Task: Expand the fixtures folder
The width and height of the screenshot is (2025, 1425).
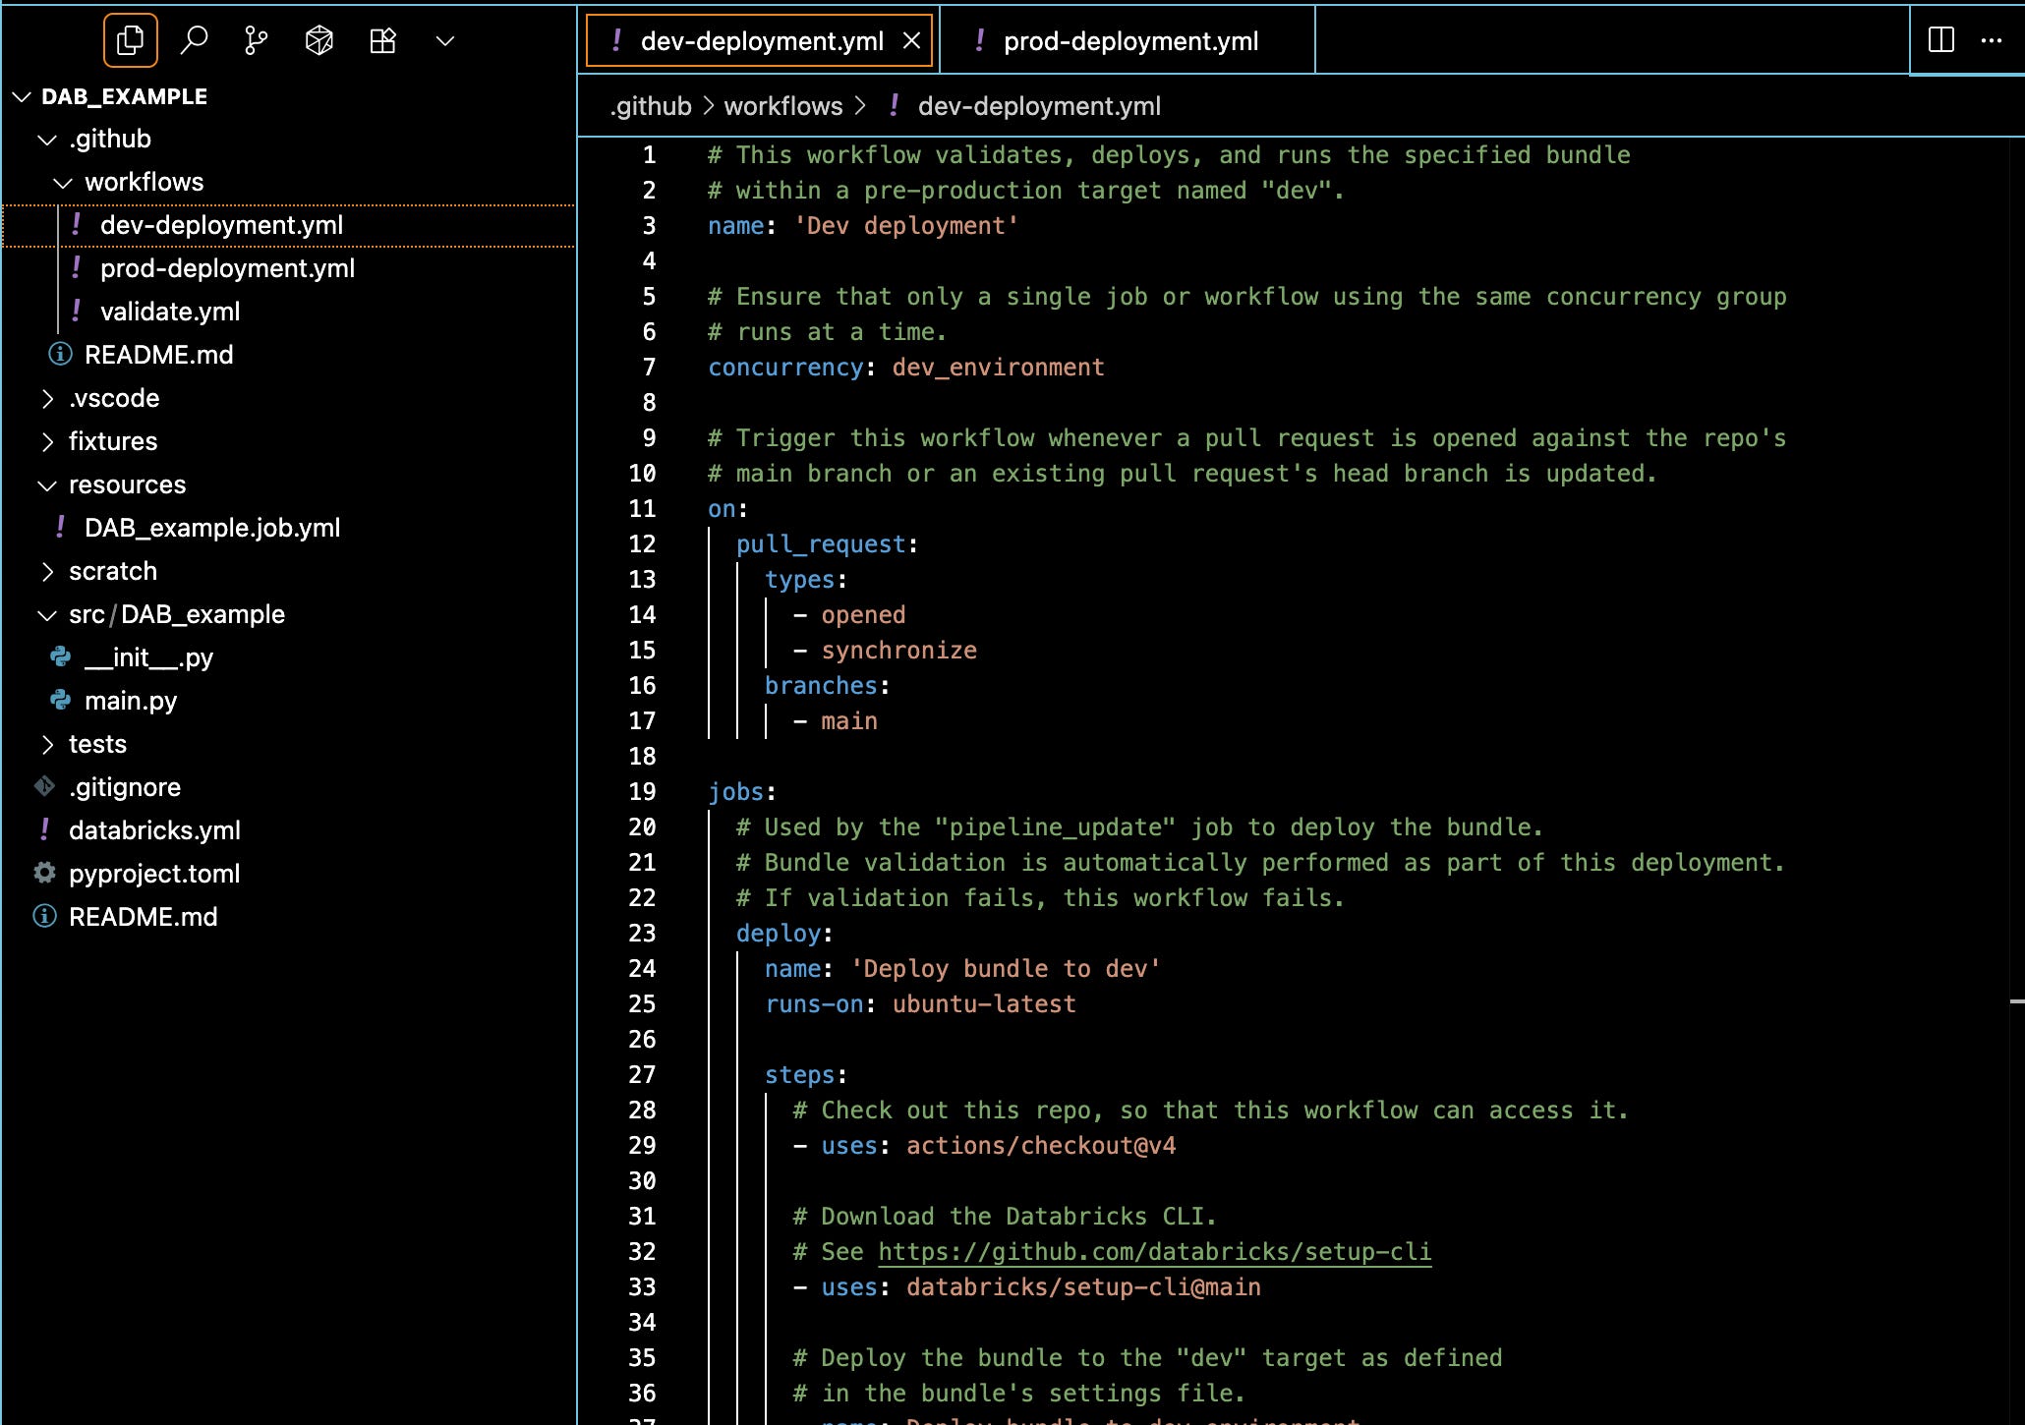Action: (112, 441)
